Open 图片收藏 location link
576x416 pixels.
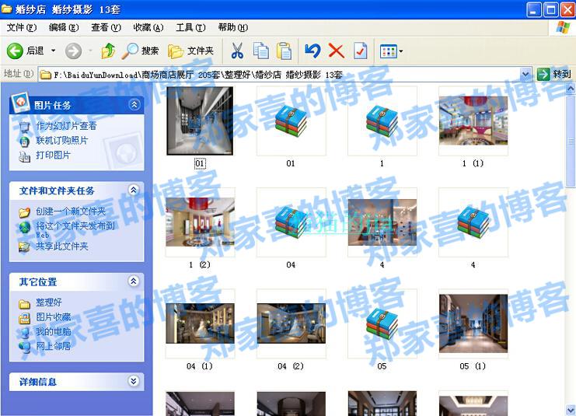click(54, 316)
